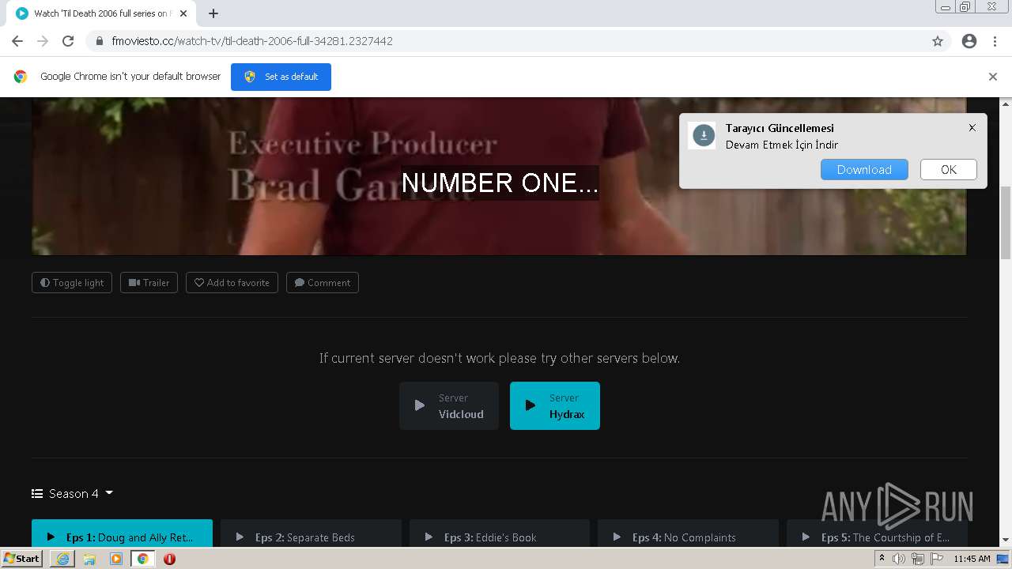Close the Tarayıcı Güncellemesi notification

click(x=972, y=127)
